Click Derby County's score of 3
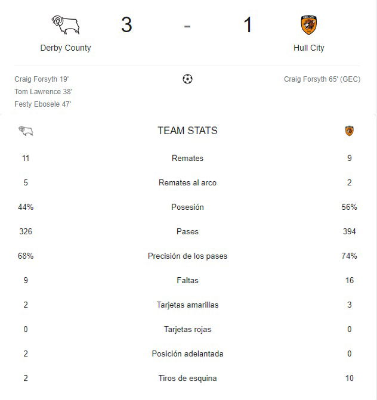377x400 pixels. pyautogui.click(x=126, y=25)
